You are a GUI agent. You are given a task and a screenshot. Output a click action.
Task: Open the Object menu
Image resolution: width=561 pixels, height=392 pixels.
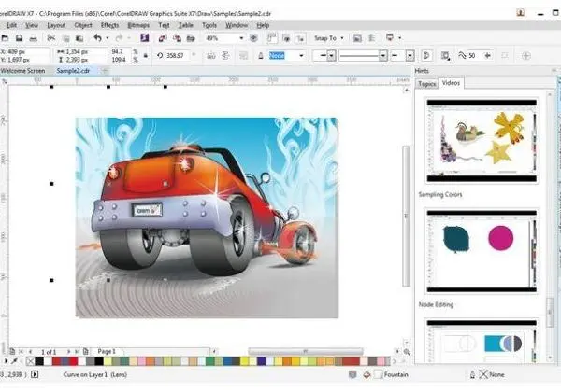tap(83, 25)
